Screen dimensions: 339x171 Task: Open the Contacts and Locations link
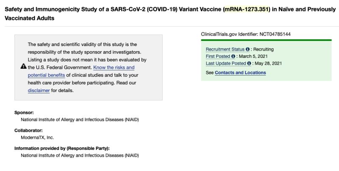(240, 73)
